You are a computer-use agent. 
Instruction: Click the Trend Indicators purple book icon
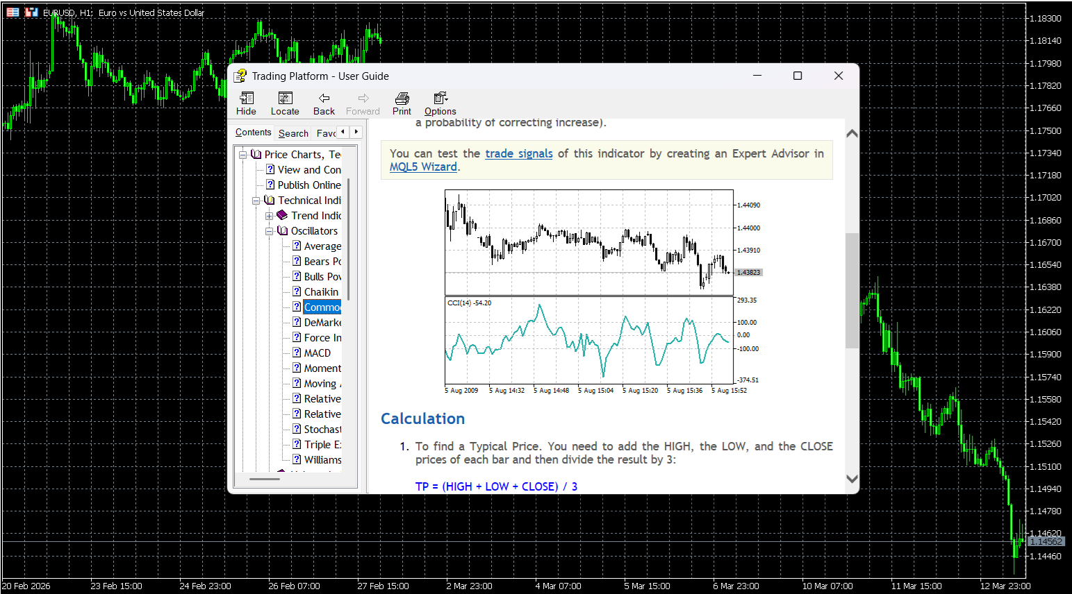[282, 215]
